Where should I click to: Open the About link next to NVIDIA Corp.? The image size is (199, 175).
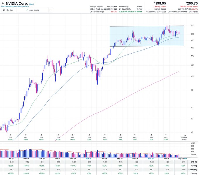pyautogui.click(x=31, y=4)
